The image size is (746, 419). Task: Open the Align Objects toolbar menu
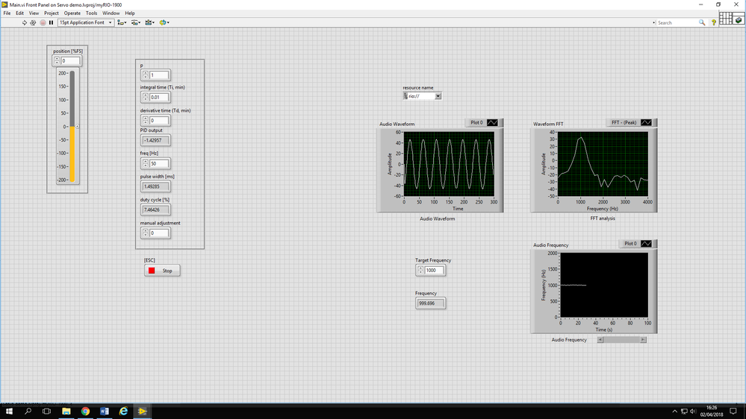point(122,22)
